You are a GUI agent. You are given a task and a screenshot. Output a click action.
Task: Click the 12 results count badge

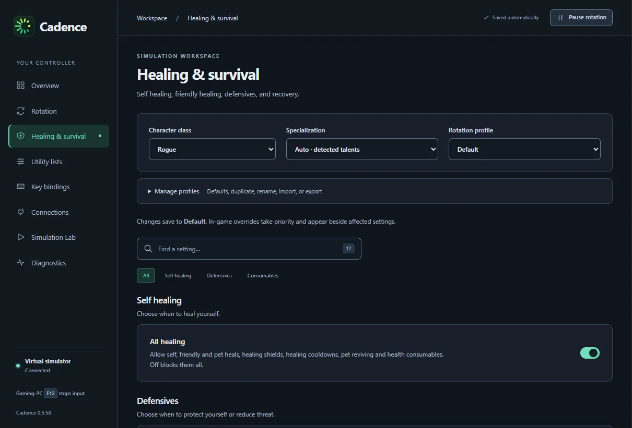pos(348,249)
